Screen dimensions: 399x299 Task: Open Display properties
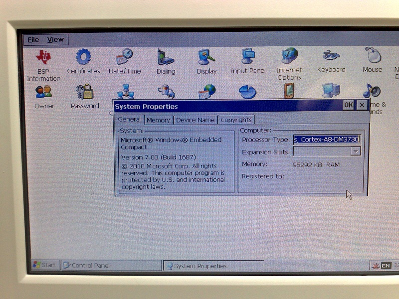[x=206, y=57]
